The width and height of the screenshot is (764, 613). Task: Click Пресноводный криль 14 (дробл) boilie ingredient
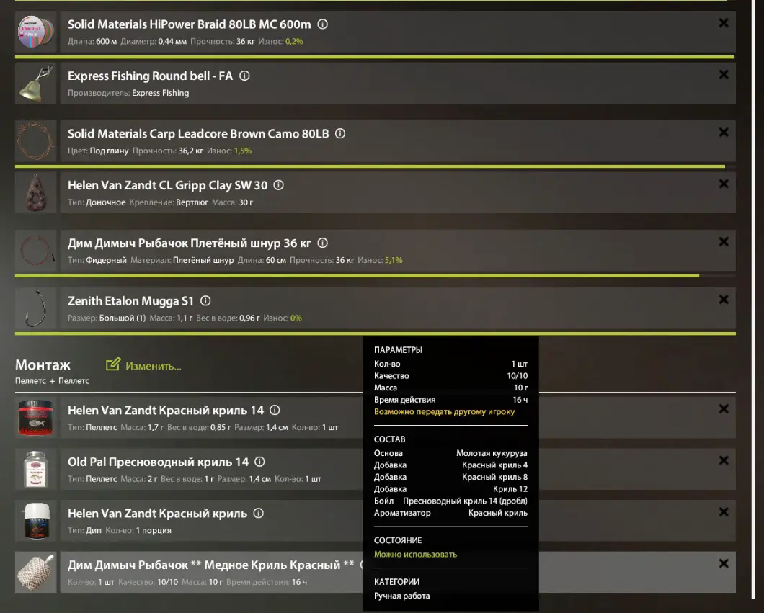click(465, 501)
